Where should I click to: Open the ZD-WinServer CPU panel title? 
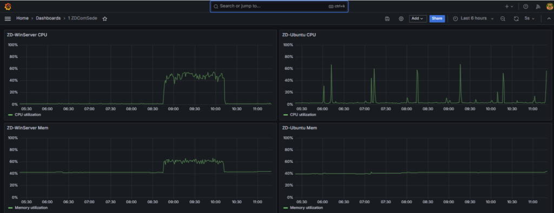coord(27,35)
